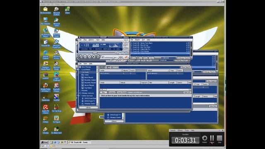Image resolution: width=265 pixels, height=149 pixels.
Task: Pause playback in the Winamp player
Action: coord(89,56)
